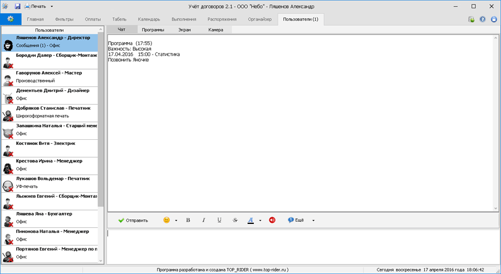Screen dimensions: 501x274
Task: Toggle underline formatting button
Action: click(x=219, y=220)
